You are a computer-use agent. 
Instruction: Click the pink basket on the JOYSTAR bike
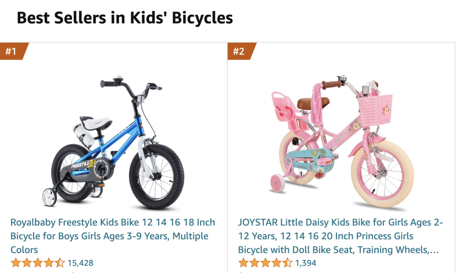375,110
